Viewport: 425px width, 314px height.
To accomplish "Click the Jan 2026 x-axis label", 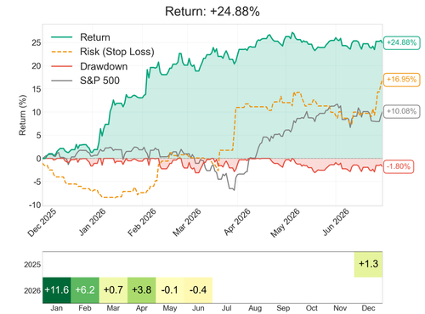I will tap(92, 222).
